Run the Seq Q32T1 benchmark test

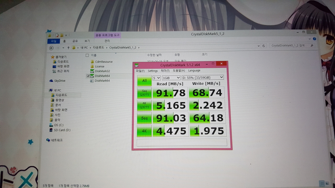(x=144, y=93)
